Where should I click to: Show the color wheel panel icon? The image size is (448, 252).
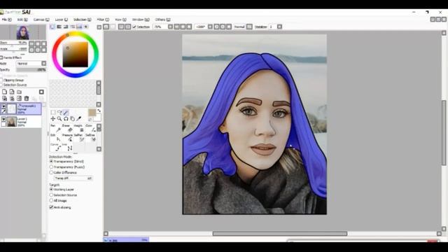(52, 27)
